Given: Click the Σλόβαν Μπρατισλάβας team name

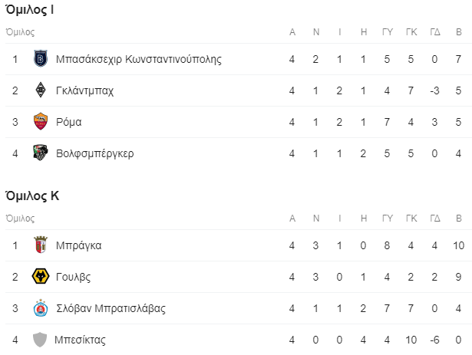Looking at the screenshot, I should 111,309.
